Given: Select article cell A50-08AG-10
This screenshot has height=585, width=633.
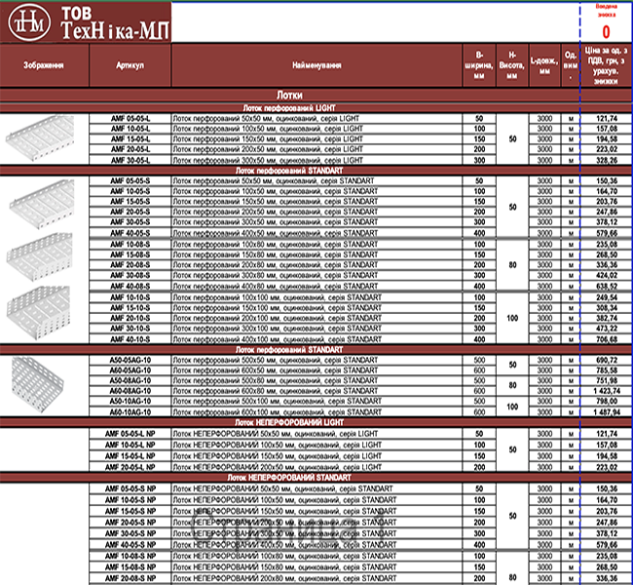Looking at the screenshot, I should point(130,381).
